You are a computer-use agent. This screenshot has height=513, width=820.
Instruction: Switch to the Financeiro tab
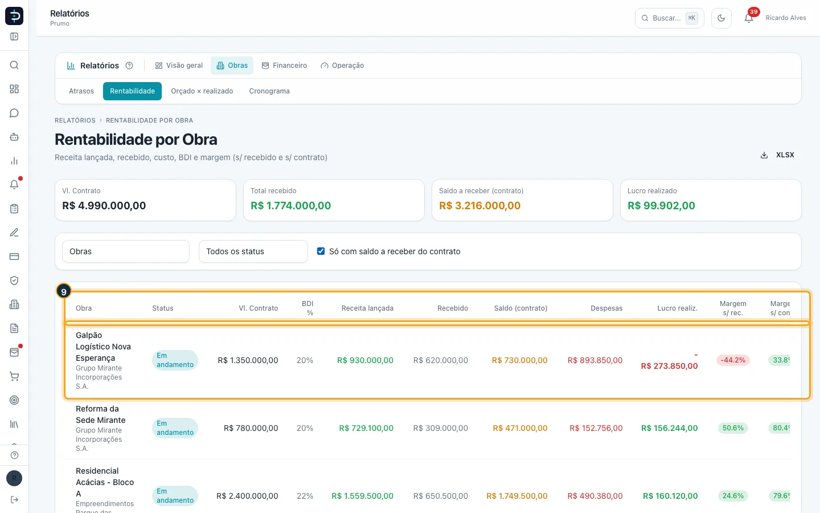[x=284, y=66]
